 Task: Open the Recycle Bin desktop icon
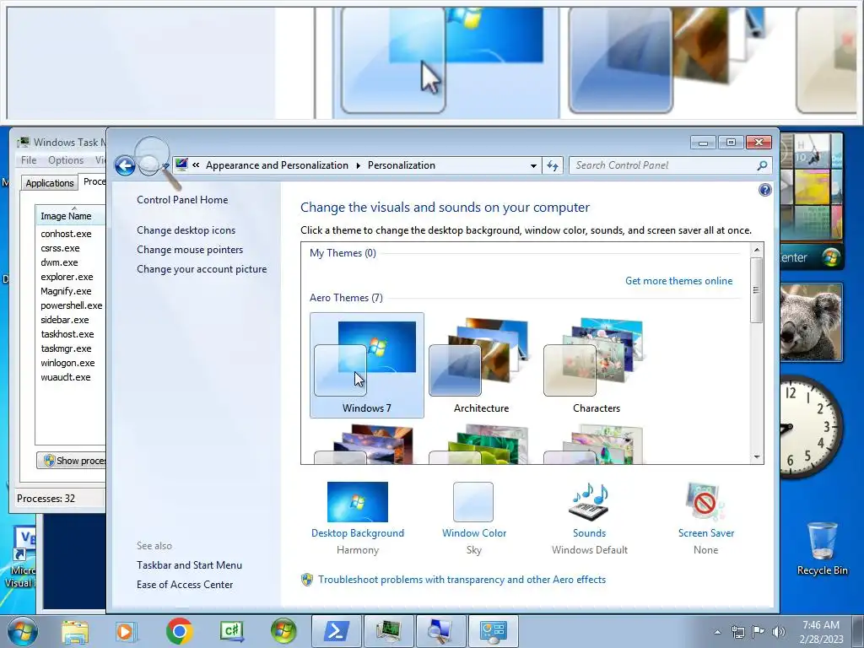pyautogui.click(x=822, y=548)
